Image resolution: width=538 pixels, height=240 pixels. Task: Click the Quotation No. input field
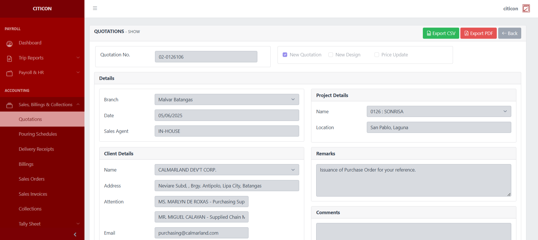pyautogui.click(x=206, y=57)
